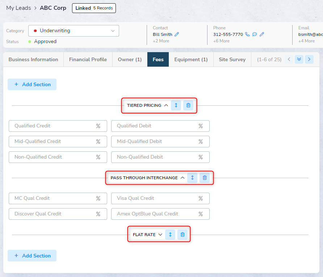
Task: Focus the Visa Qual Credit field
Action: [160, 198]
